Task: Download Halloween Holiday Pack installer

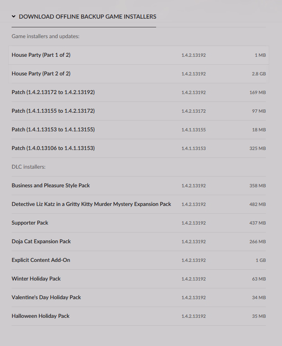Action: tap(41, 316)
